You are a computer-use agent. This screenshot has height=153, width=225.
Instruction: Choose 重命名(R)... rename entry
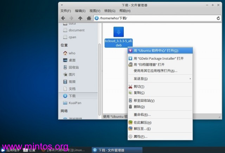click(x=160, y=115)
